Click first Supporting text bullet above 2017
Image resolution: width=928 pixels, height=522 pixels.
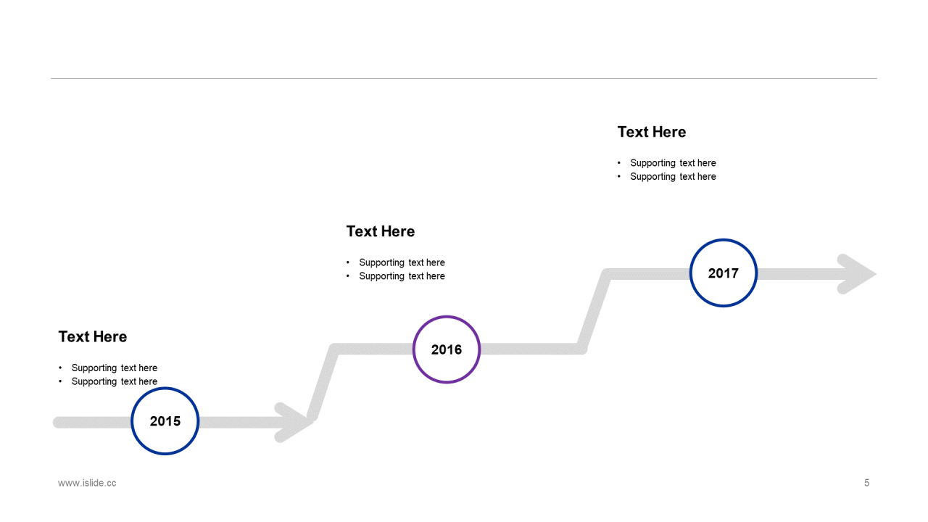673,163
